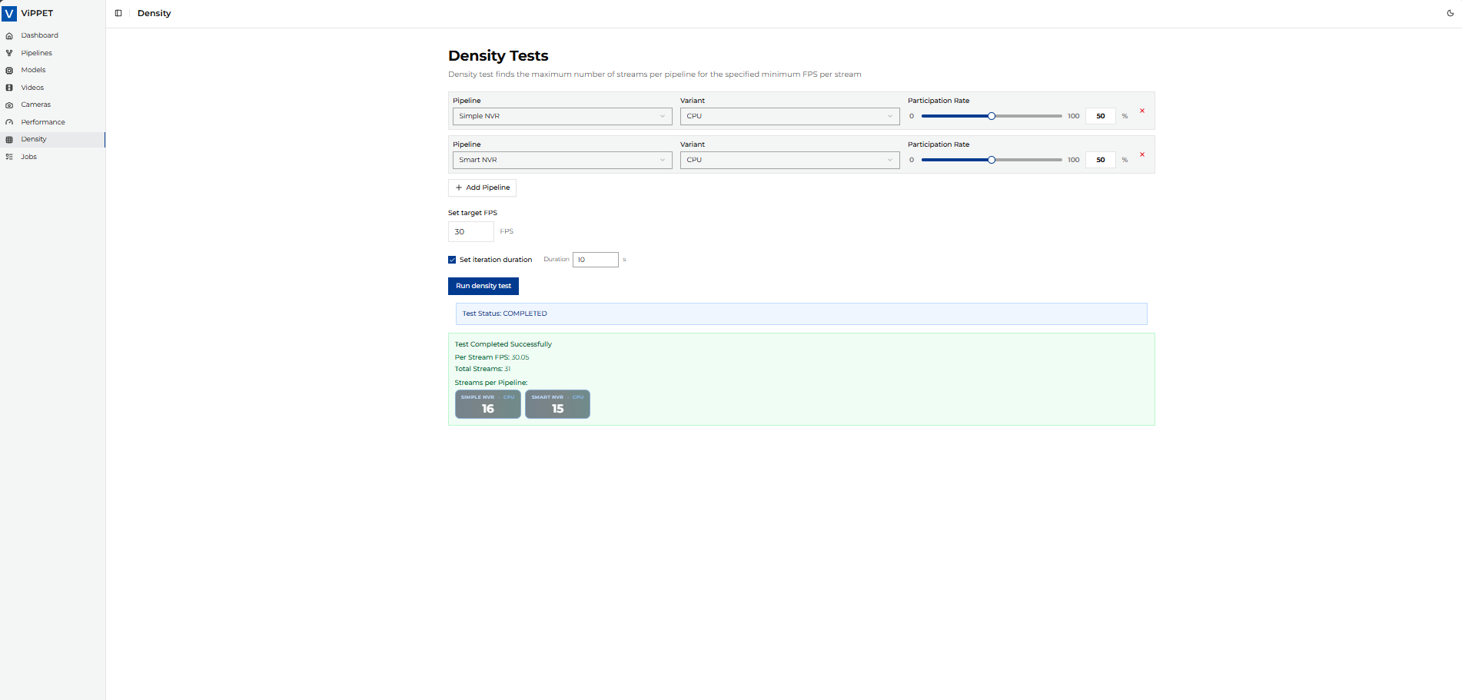Open the Models section icon
The width and height of the screenshot is (1462, 700).
pos(8,70)
